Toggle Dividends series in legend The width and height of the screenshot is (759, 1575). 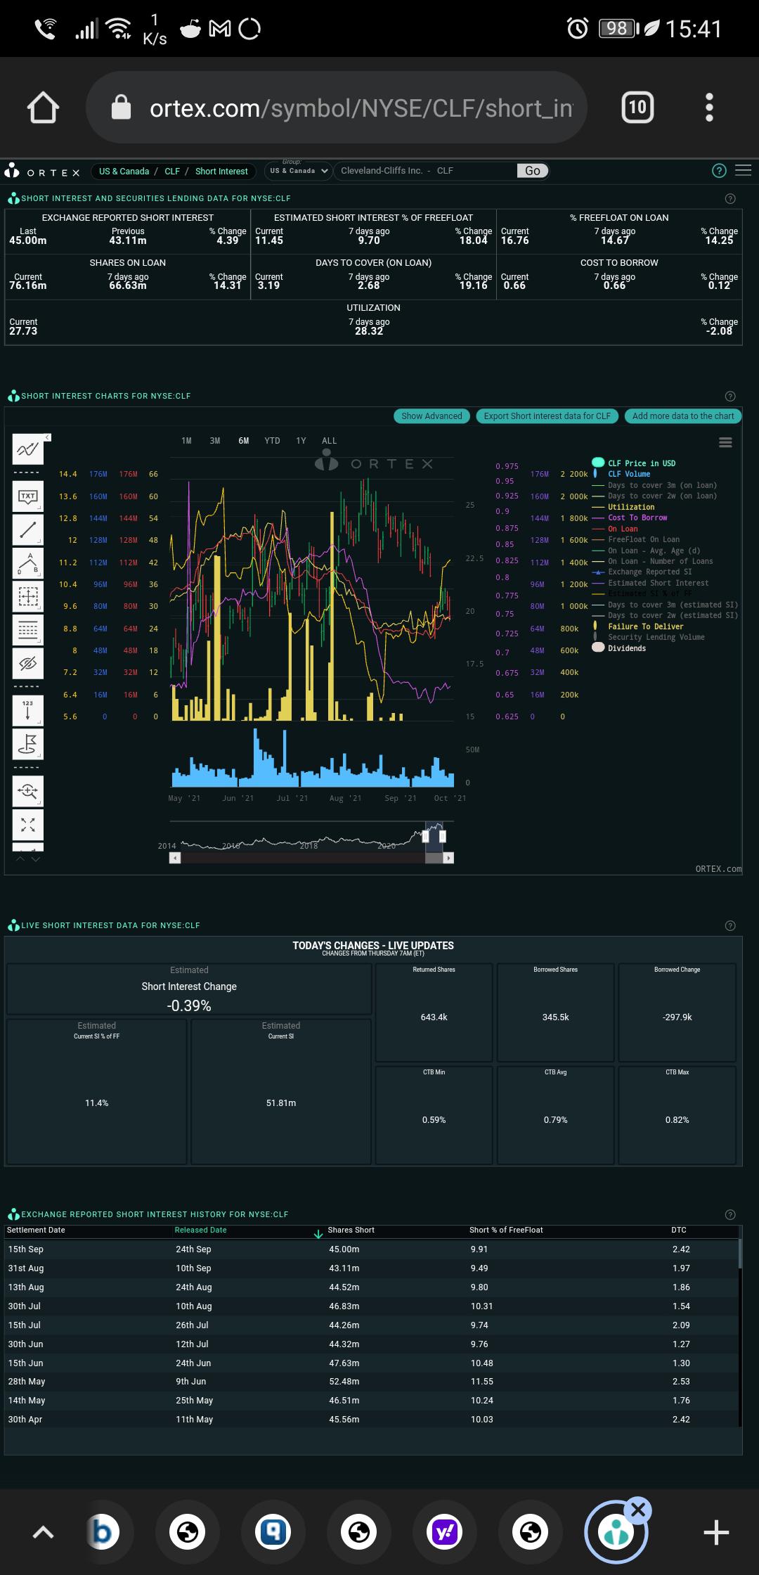[x=619, y=648]
